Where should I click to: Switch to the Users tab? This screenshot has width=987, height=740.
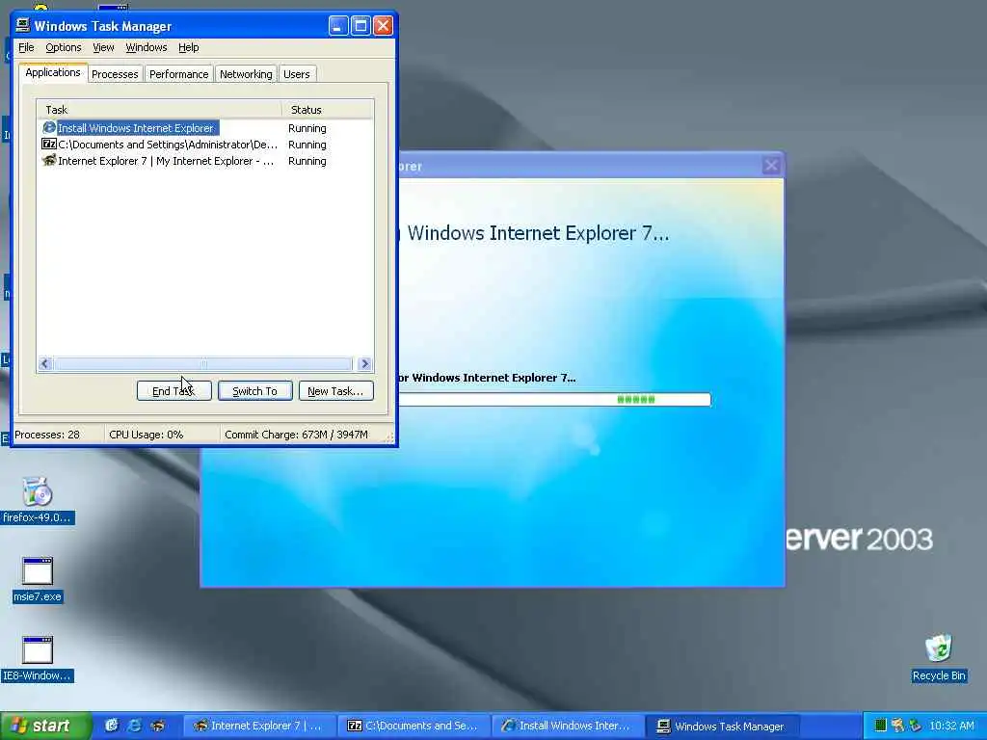point(297,74)
